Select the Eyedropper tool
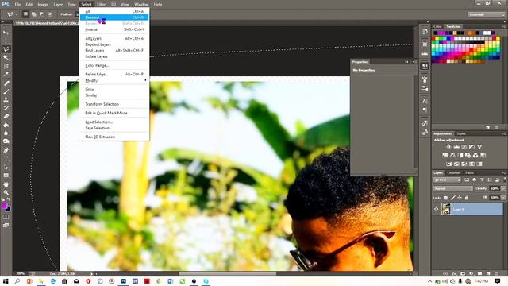Screen dimensions: 508x286 click(x=6, y=74)
